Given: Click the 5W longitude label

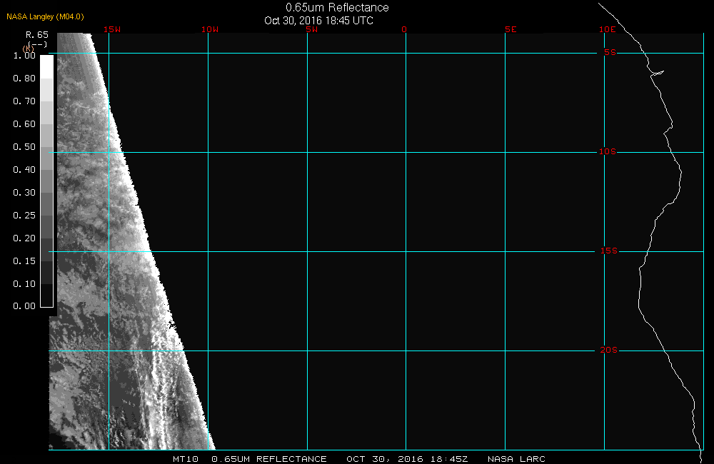Looking at the screenshot, I should coord(311,29).
